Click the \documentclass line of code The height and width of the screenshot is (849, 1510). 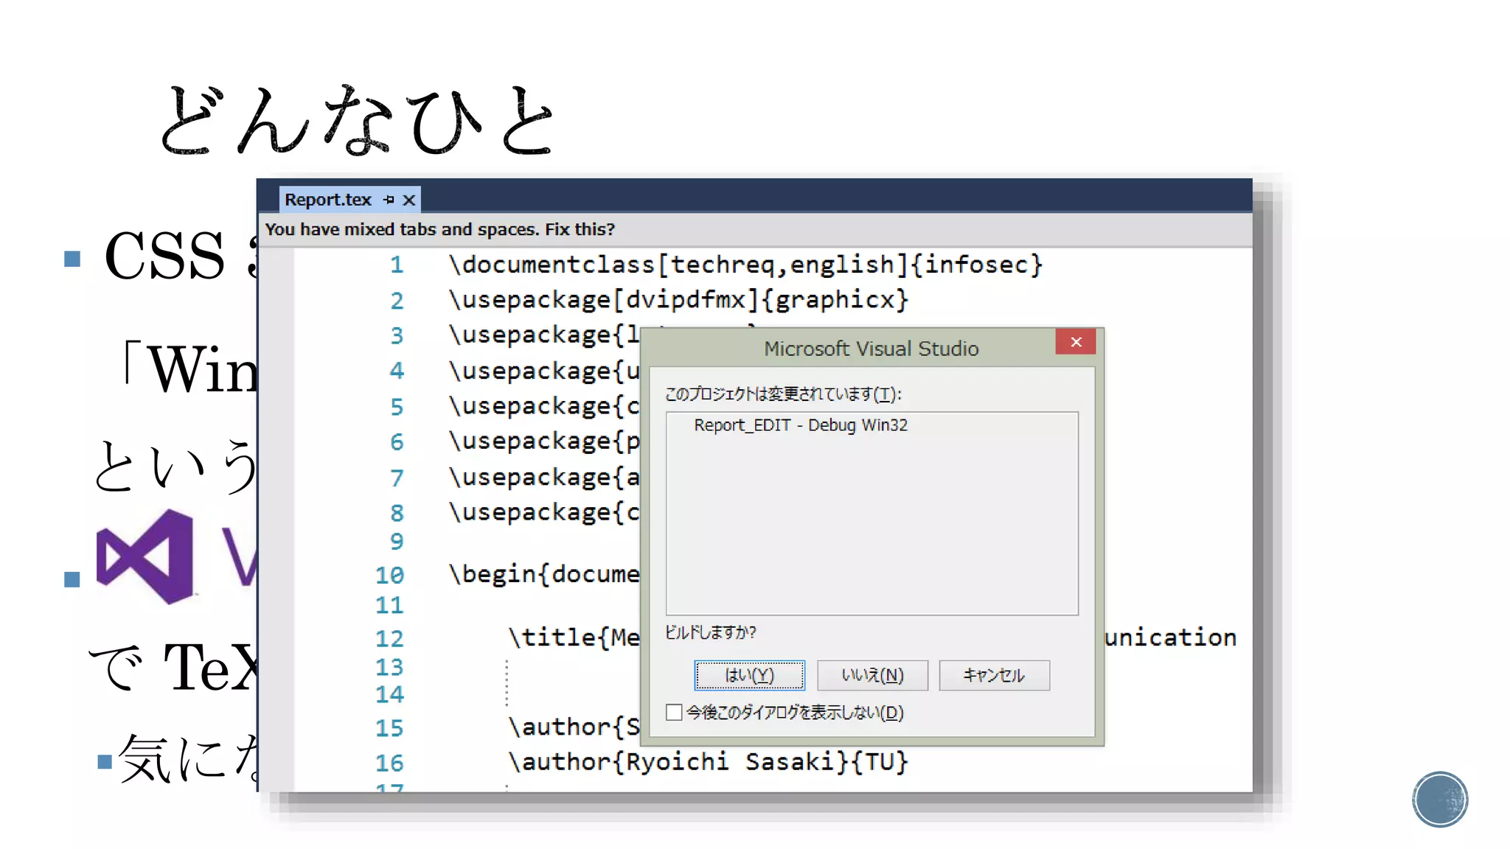745,265
